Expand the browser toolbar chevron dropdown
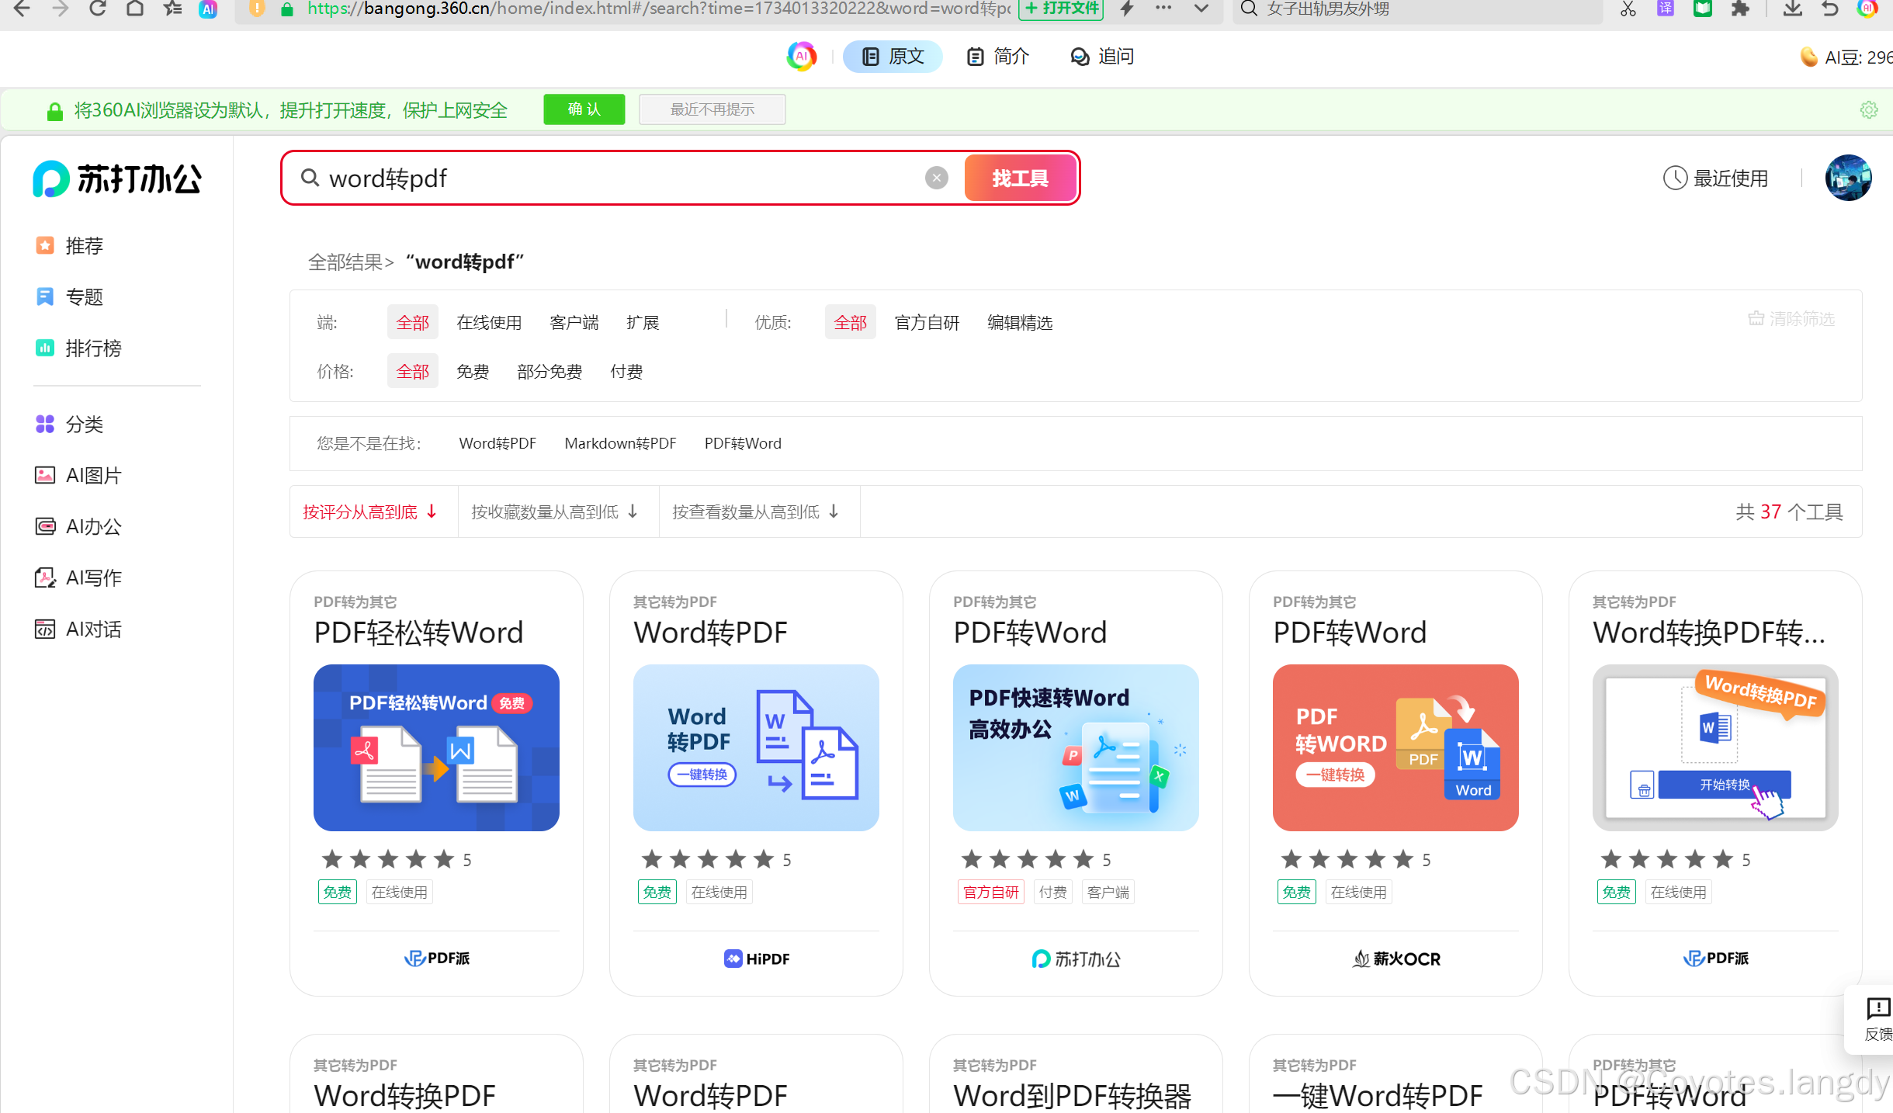Viewport: 1893px width, 1113px height. pos(1201,9)
